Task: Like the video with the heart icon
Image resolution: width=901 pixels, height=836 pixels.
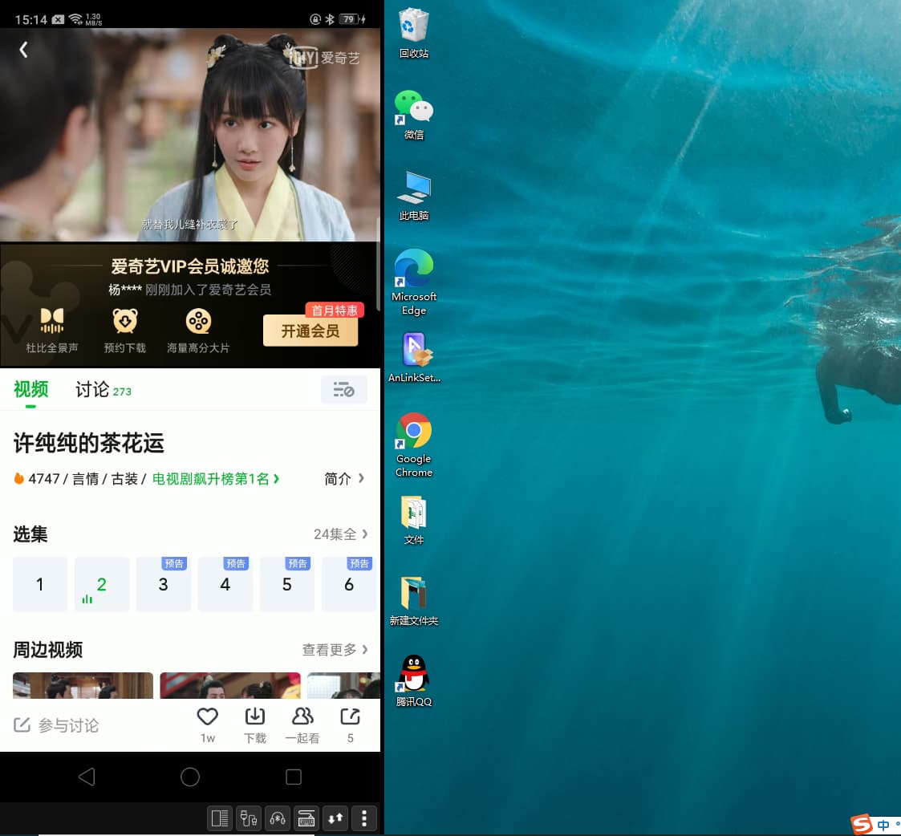Action: tap(207, 717)
